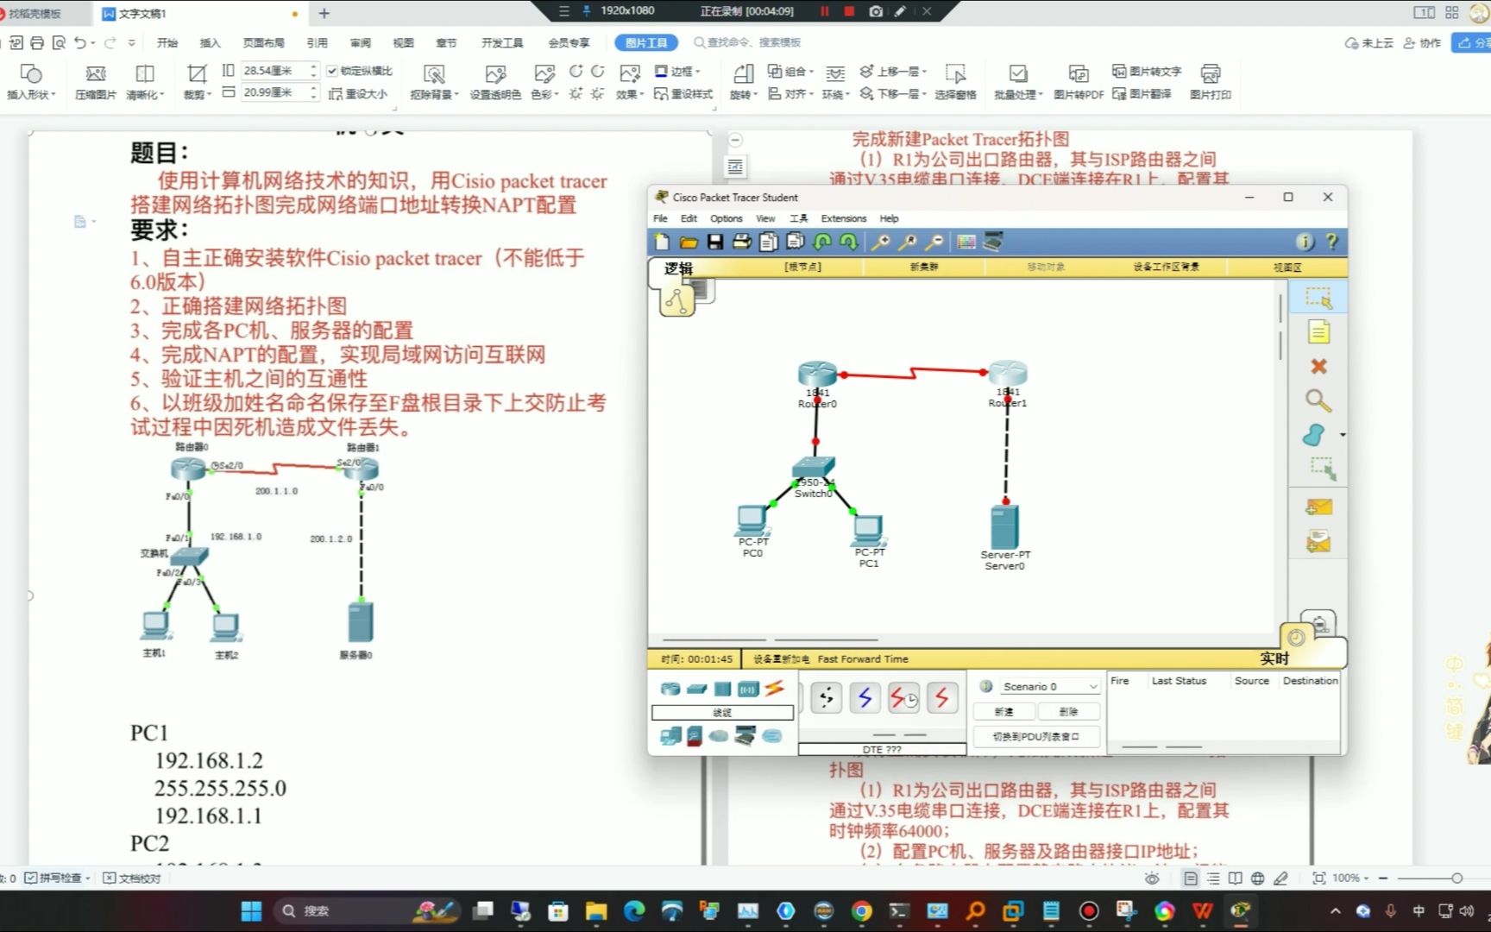Select the Picture Tools ribbon tab

click(646, 42)
